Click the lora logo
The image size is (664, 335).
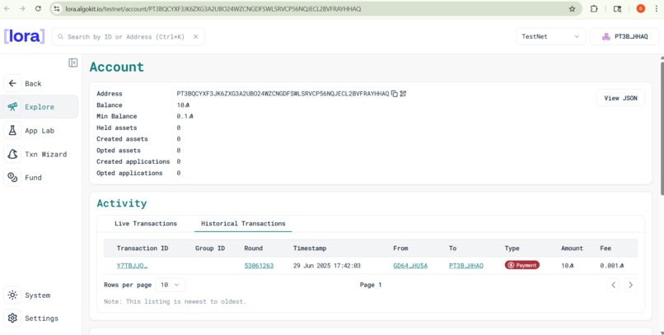(24, 36)
